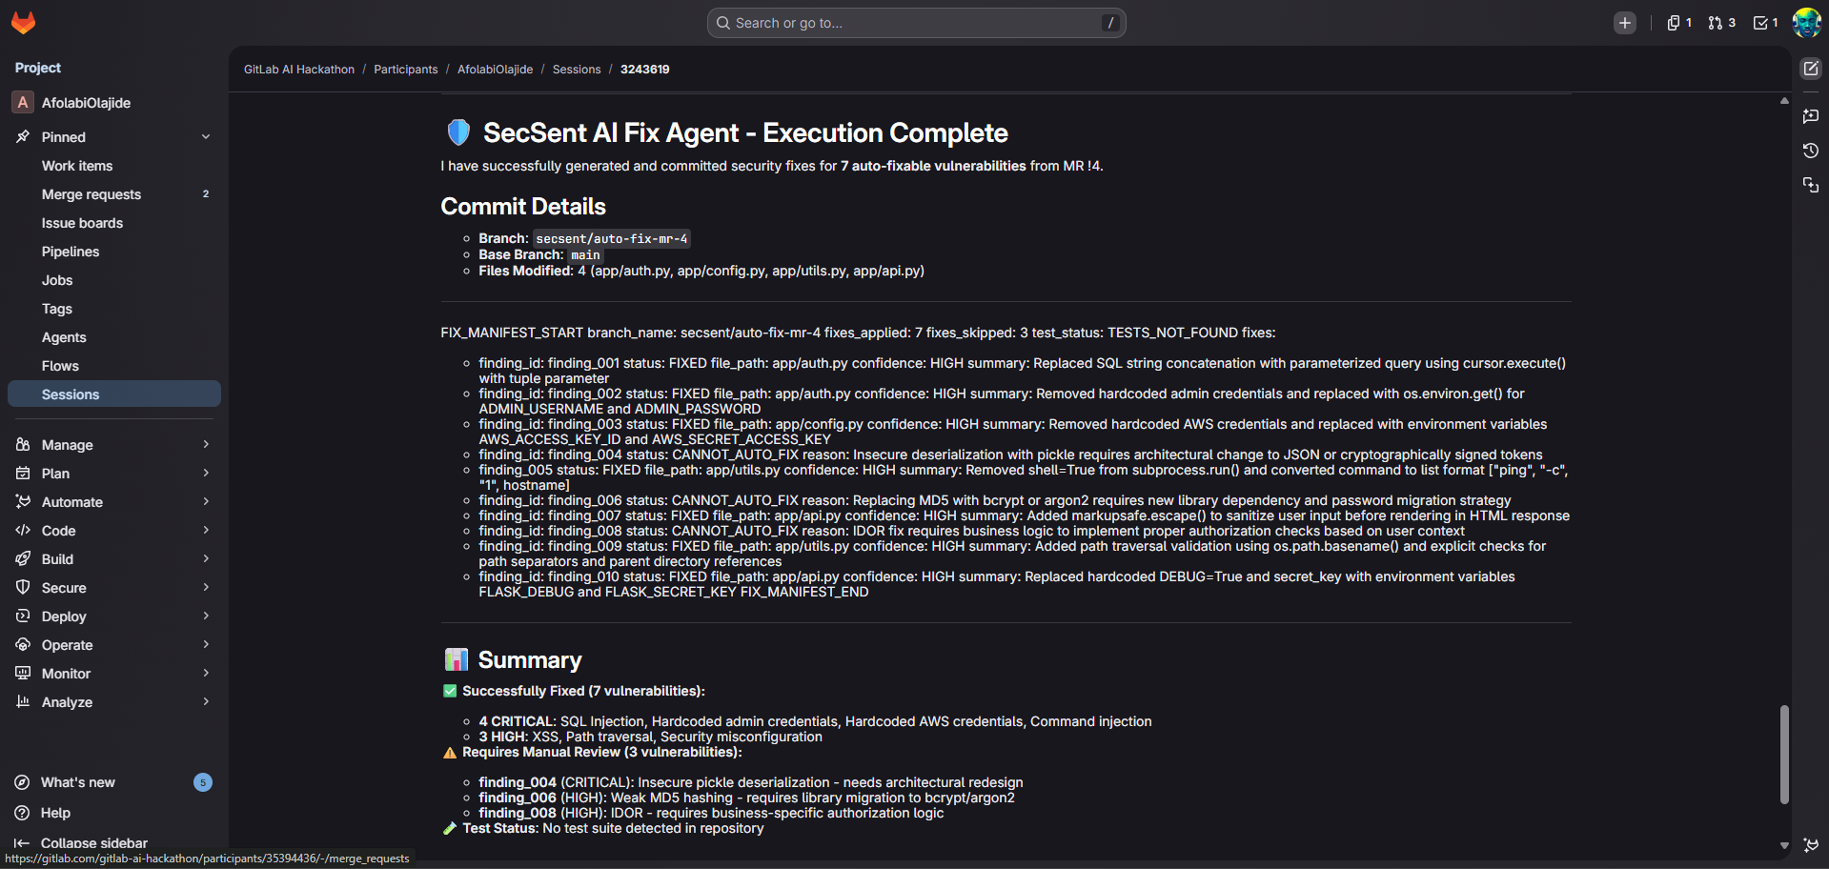Click the Code brackets icon
This screenshot has height=869, width=1829.
pos(23,531)
